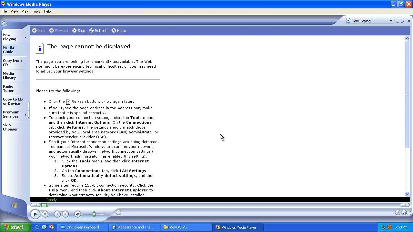Open the Play menu
413x232 pixels.
click(x=25, y=11)
